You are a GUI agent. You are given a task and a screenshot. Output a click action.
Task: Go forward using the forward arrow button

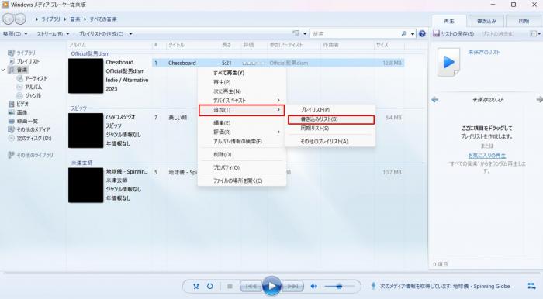click(20, 19)
